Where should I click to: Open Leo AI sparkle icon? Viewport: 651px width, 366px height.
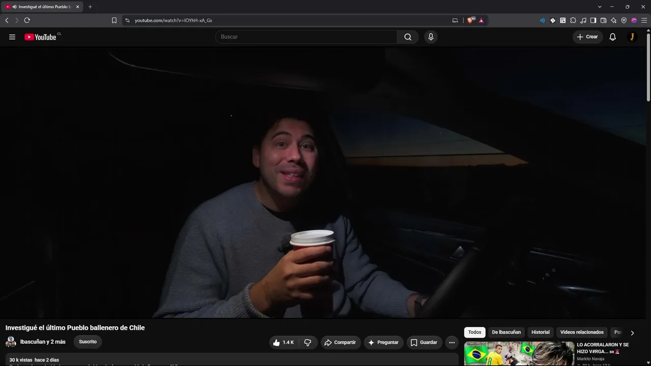tap(614, 20)
